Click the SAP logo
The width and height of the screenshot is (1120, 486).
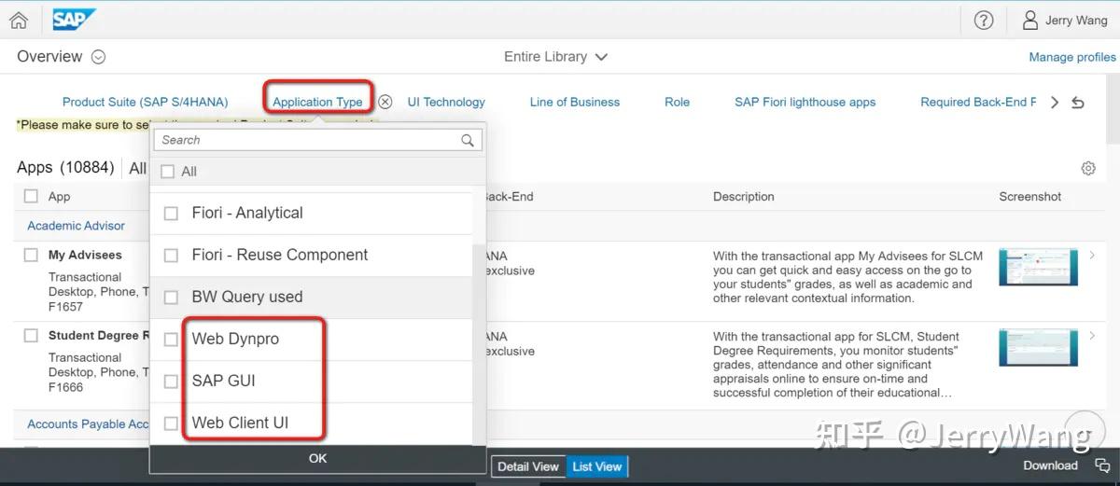click(x=74, y=20)
